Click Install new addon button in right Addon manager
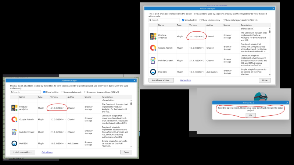The image size is (294, 165). click(161, 80)
